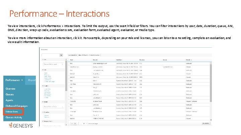Filter Duration by Under 1 Min
241x135 pixels.
(48, 89)
